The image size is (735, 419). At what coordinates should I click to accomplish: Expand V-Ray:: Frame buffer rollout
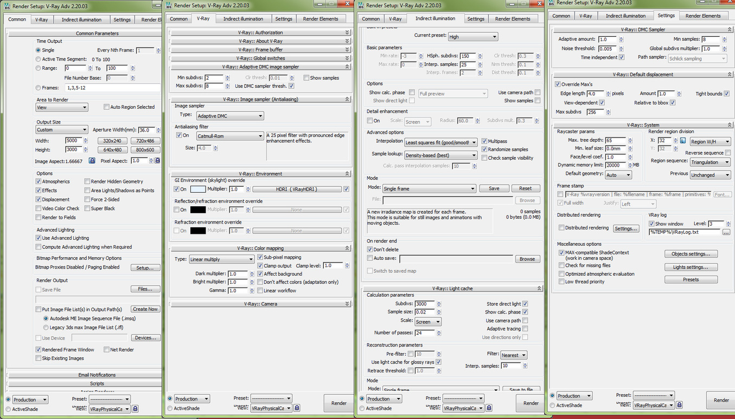click(x=260, y=50)
